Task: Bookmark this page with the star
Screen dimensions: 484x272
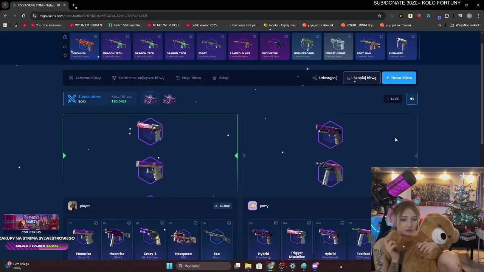Action: [380, 16]
